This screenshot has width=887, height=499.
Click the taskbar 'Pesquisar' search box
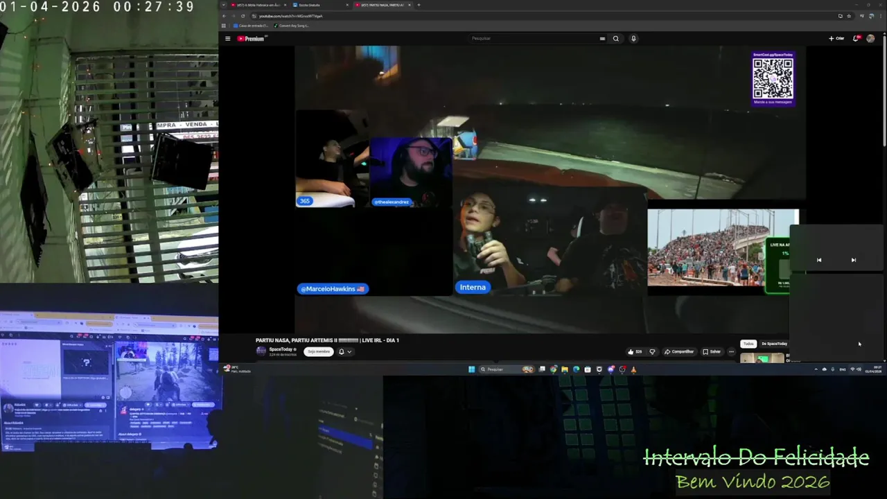pos(507,369)
